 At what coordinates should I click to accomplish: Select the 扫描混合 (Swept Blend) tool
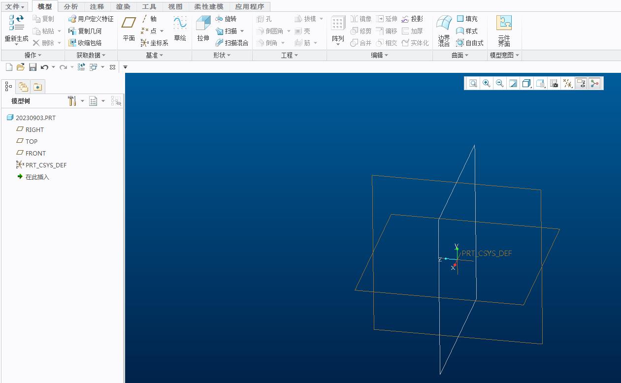(x=231, y=43)
